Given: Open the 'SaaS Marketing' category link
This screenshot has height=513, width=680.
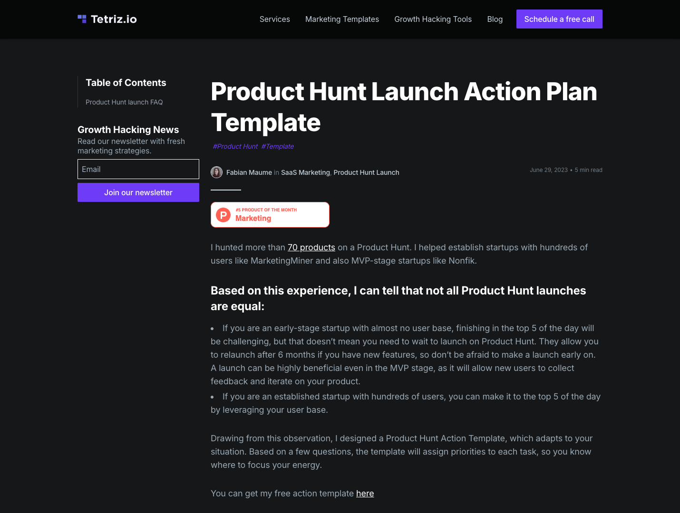Looking at the screenshot, I should (305, 172).
